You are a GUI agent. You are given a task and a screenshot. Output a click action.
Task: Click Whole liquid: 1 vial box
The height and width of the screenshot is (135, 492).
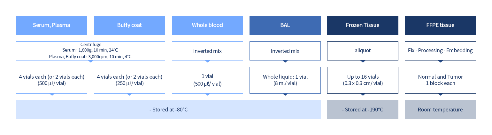(285, 80)
